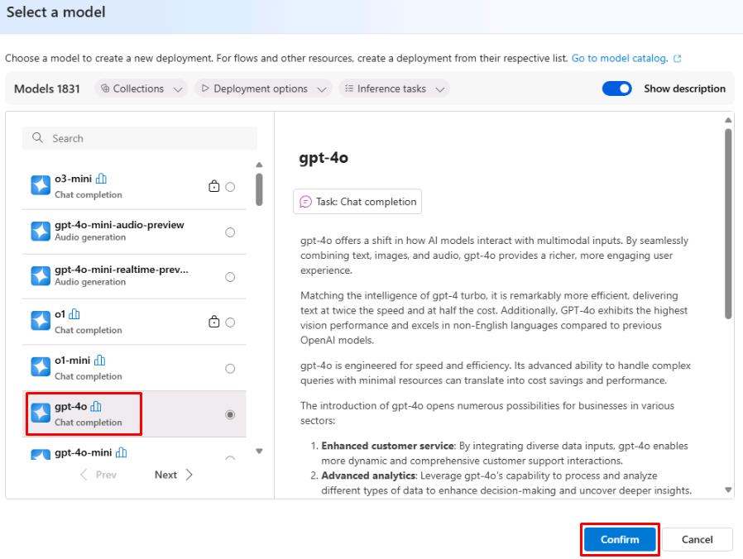Select the gpt-4o-mini-realtime-prev radio button

pos(230,277)
